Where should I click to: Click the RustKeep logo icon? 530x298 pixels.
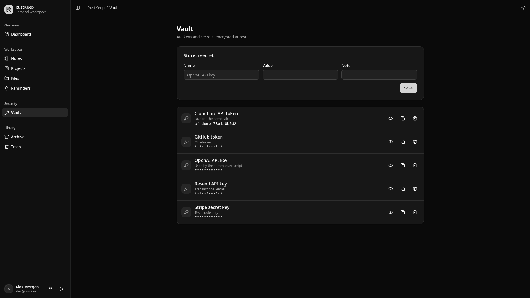(x=9, y=9)
